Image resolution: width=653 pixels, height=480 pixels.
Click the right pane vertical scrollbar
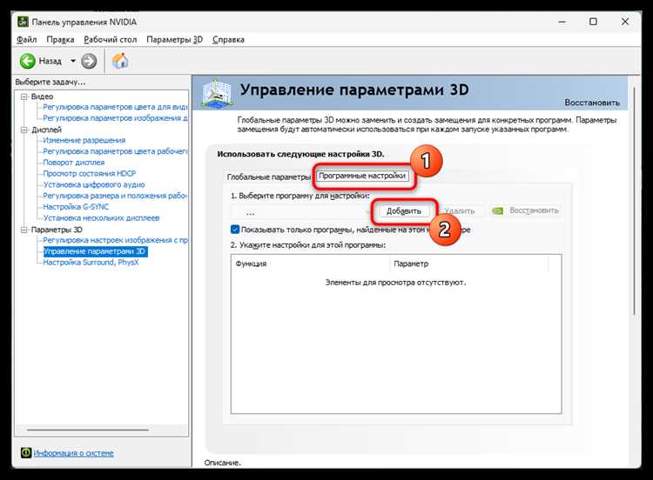[634, 200]
